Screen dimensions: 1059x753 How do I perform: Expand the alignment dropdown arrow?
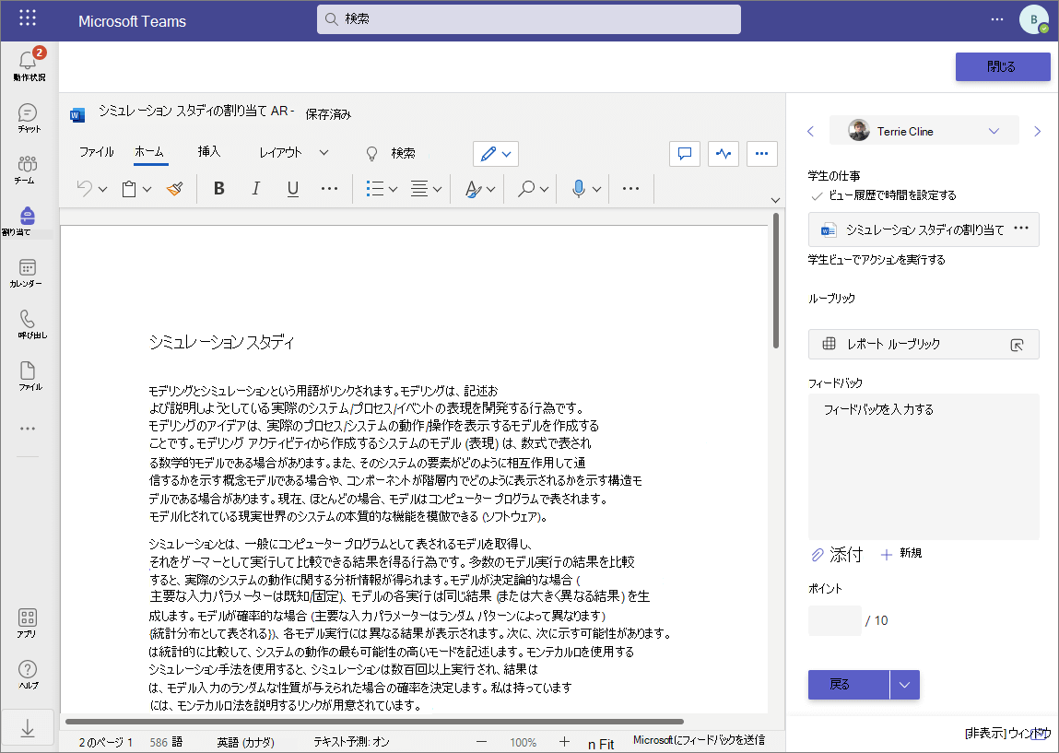pyautogui.click(x=437, y=190)
